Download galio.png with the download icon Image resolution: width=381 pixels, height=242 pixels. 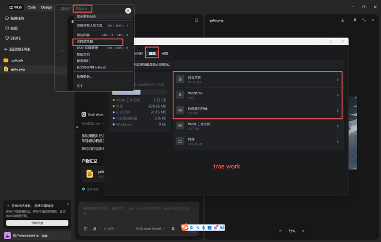coord(342,20)
